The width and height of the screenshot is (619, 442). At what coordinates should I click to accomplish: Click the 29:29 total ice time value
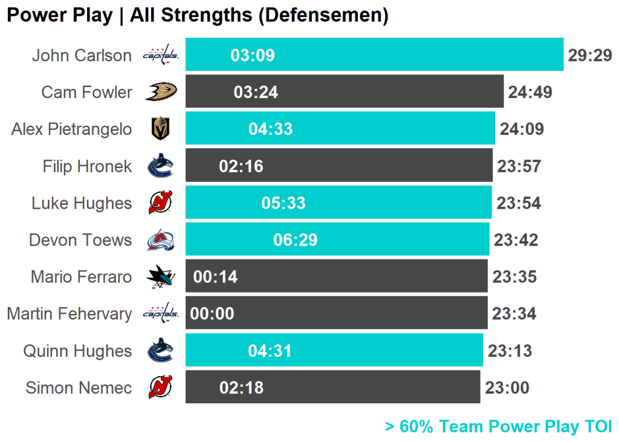(590, 56)
